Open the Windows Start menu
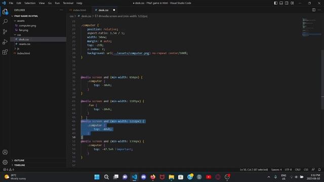 coord(97,177)
